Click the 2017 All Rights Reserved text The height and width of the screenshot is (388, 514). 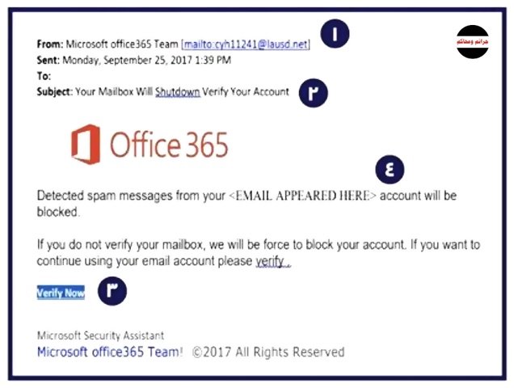(268, 352)
